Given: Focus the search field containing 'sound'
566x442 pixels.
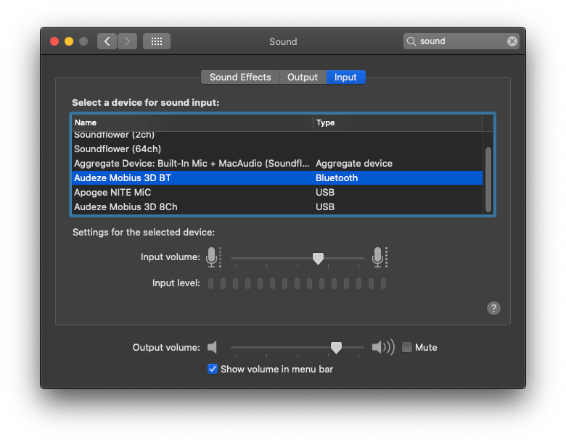Looking at the screenshot, I should coord(462,41).
